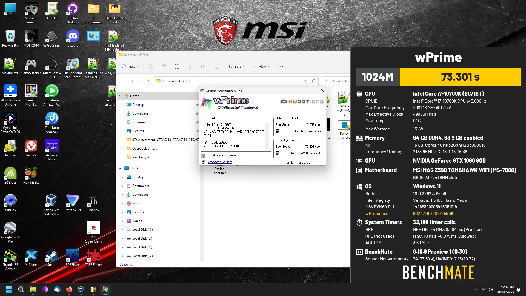Click the Submit Scores link
Image resolution: width=526 pixels, height=296 pixels.
coord(299,162)
